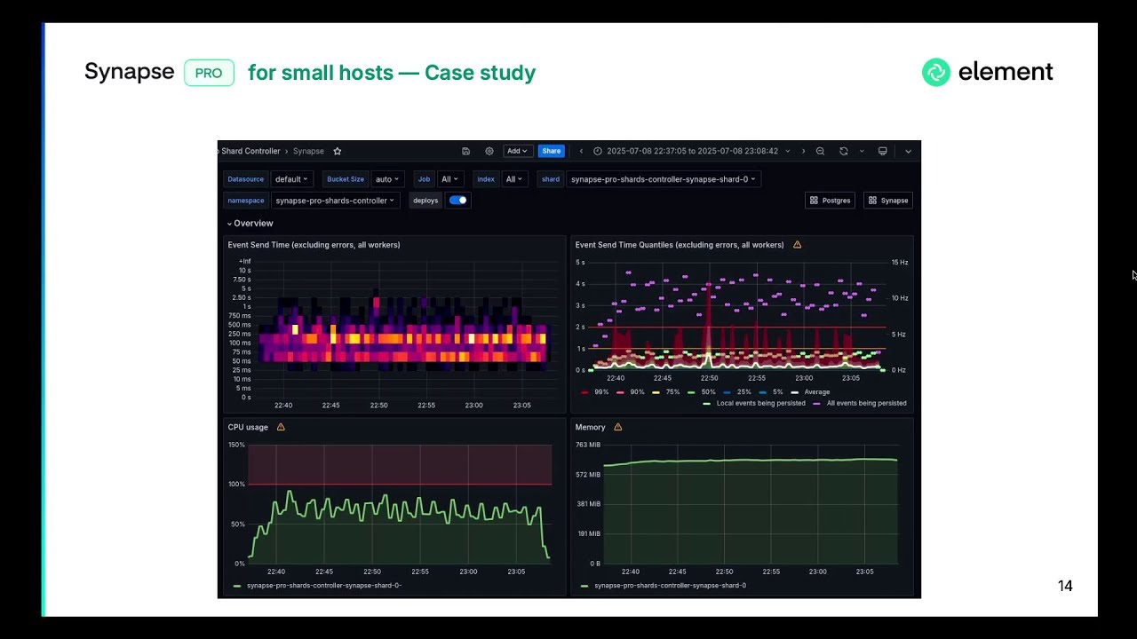Click the slide number 14

point(1065,586)
